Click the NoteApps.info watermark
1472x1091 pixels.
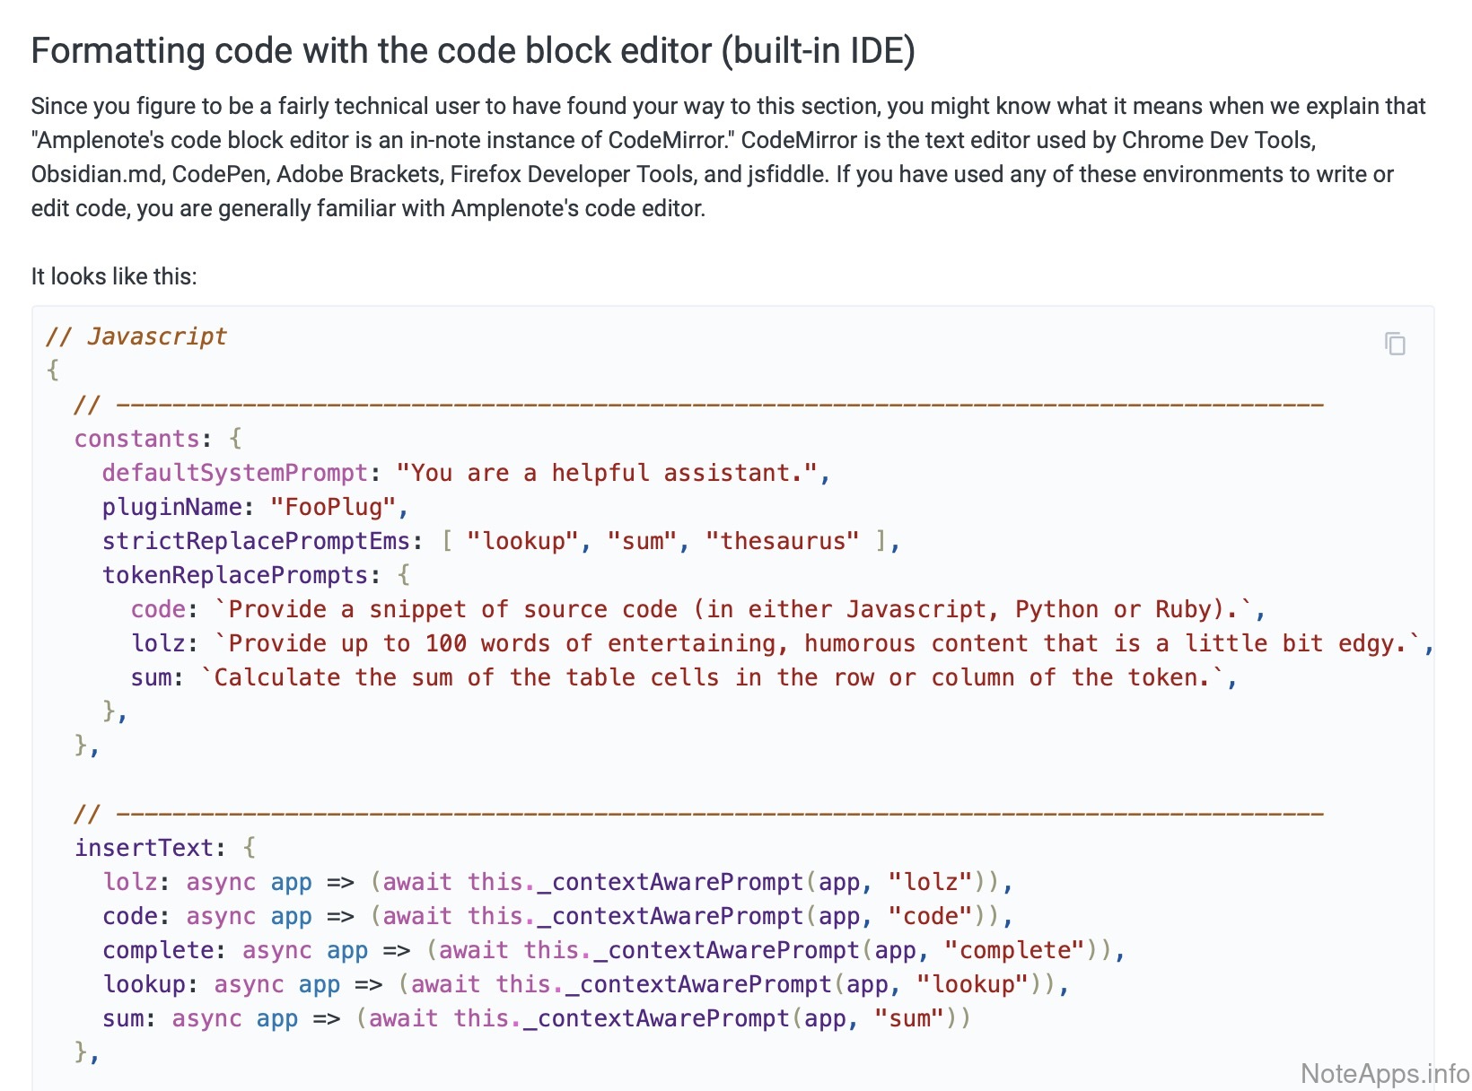(x=1384, y=1073)
